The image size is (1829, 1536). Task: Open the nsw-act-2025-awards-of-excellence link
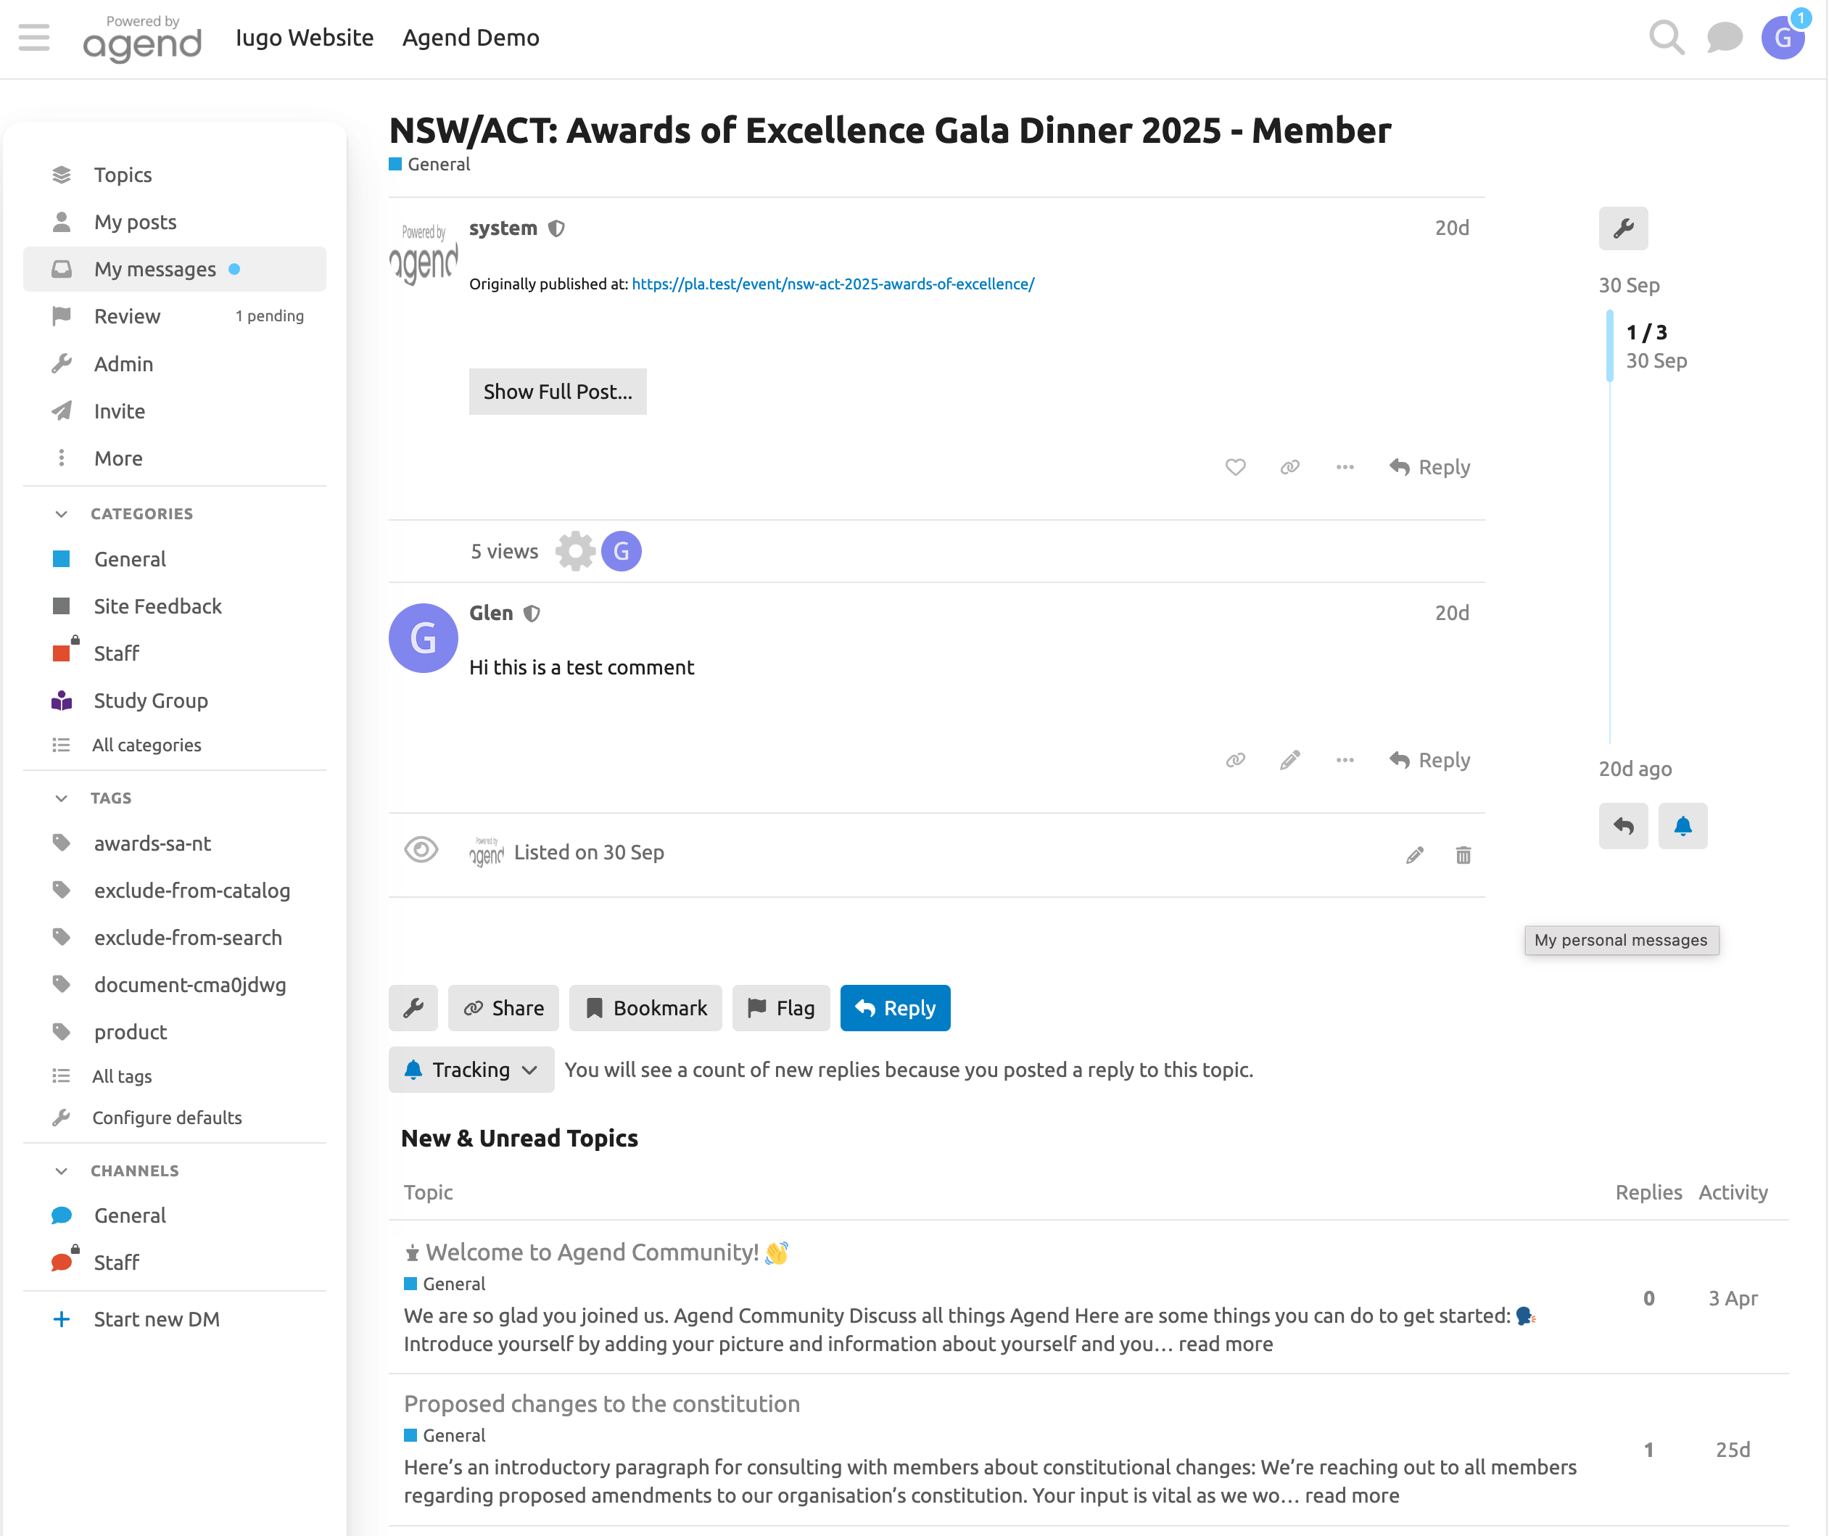832,284
